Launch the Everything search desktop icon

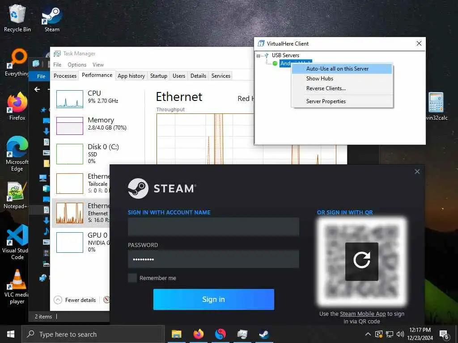click(x=17, y=63)
